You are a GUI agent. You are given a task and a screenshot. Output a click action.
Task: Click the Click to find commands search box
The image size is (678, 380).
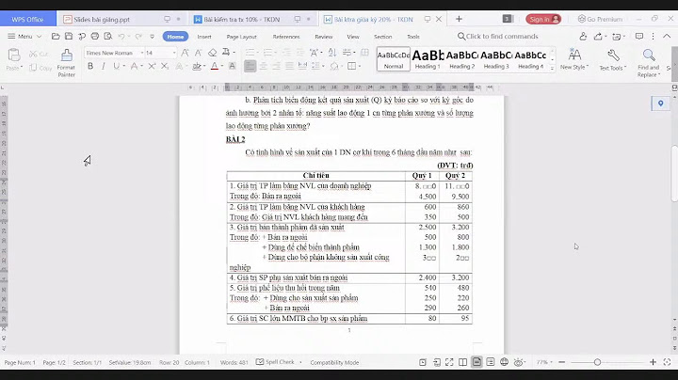[498, 37]
